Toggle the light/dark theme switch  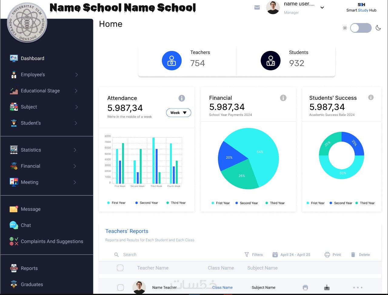pyautogui.click(x=361, y=28)
